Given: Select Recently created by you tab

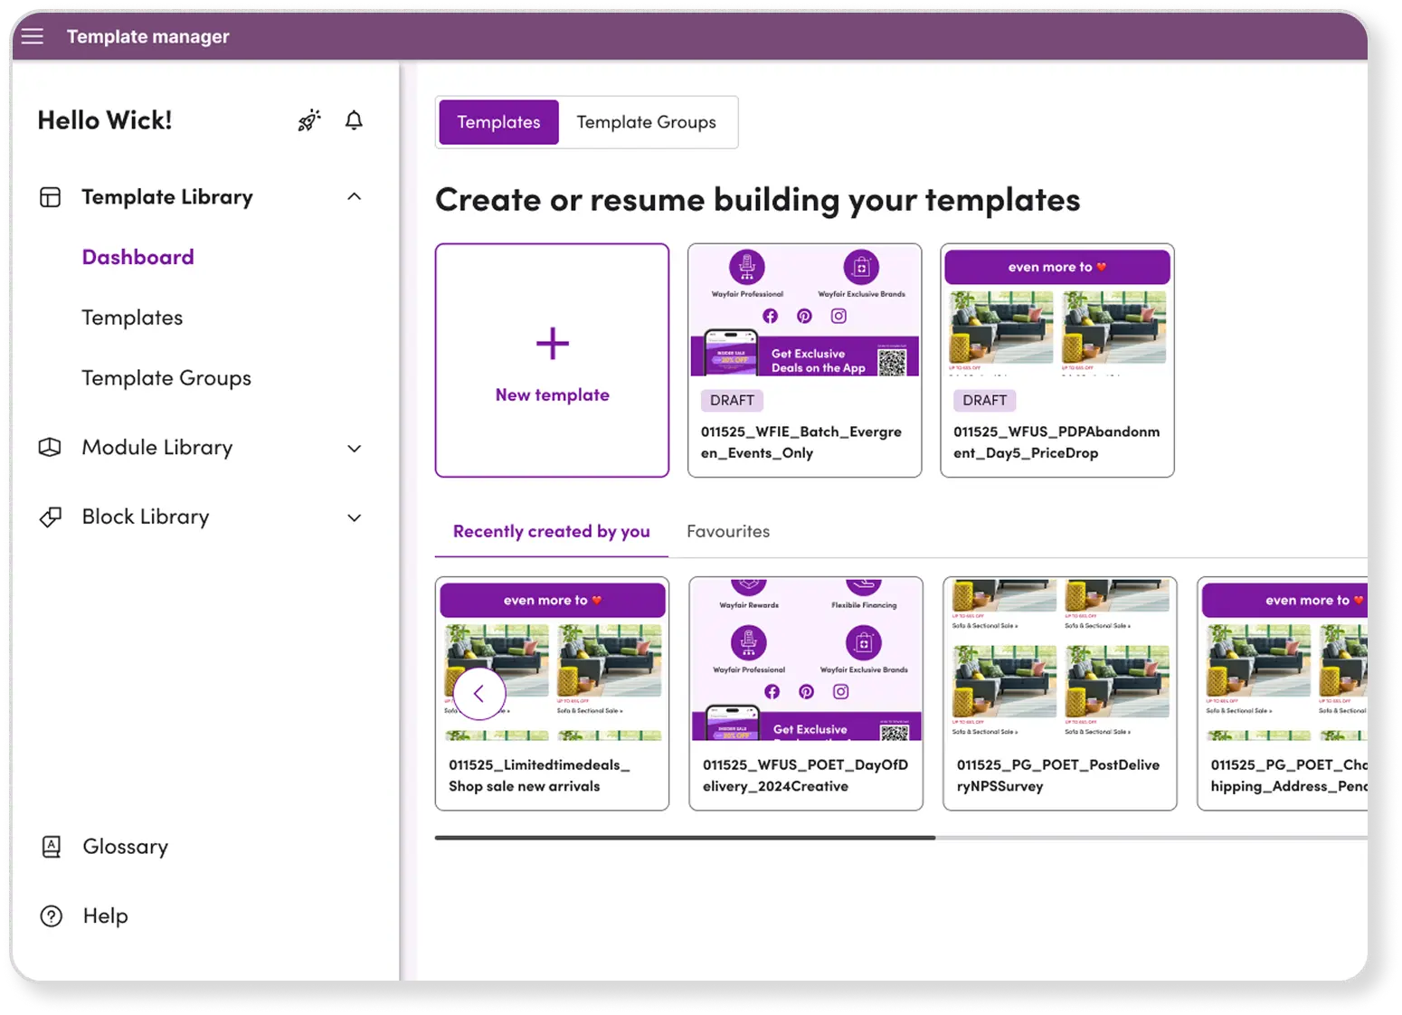Looking at the screenshot, I should pos(551,532).
